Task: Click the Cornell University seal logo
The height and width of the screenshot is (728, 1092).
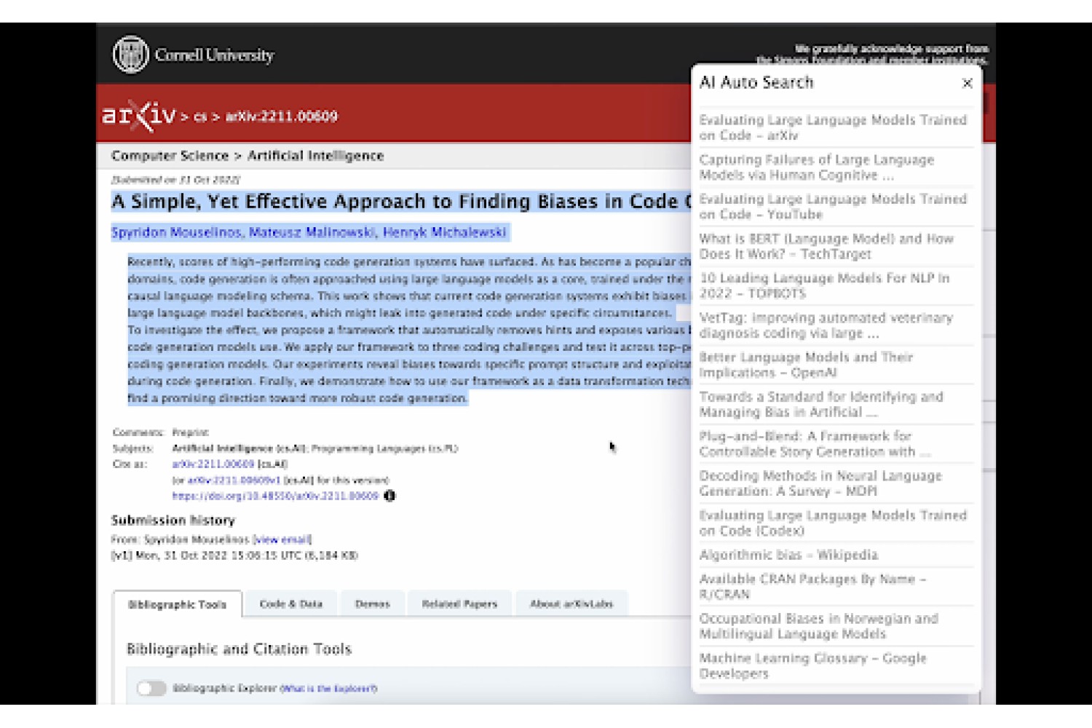Action: click(130, 55)
